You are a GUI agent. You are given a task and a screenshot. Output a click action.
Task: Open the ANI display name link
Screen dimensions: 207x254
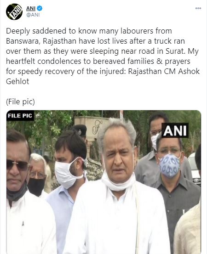click(x=31, y=8)
